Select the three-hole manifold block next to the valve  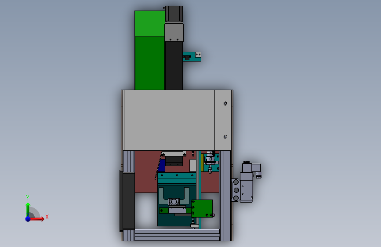coord(236,190)
